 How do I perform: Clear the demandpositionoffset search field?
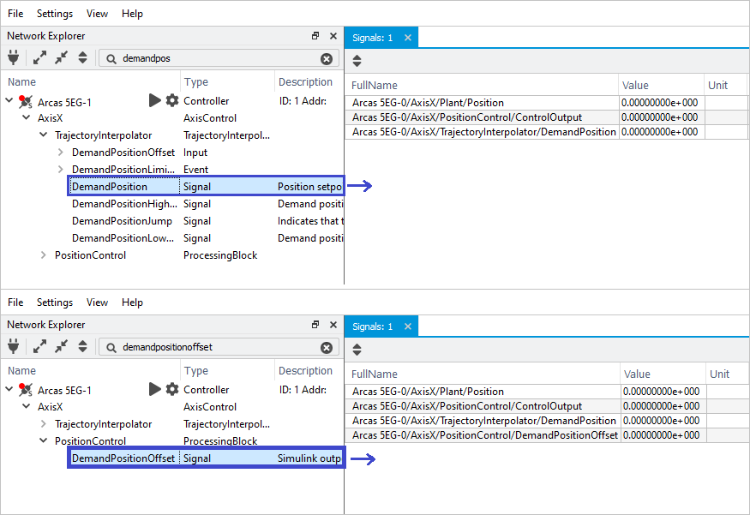(327, 348)
